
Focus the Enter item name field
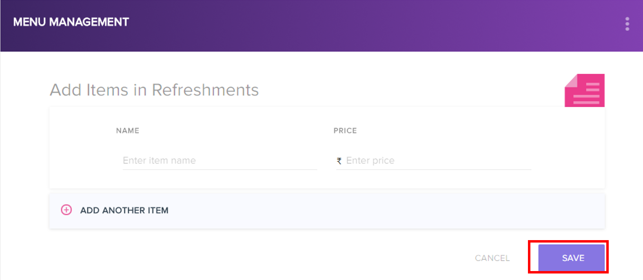pos(220,160)
